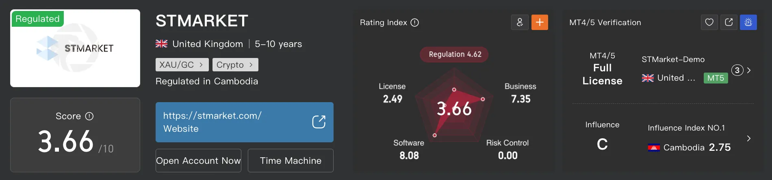
Task: Expand the XAU/GC tag
Action: point(182,65)
